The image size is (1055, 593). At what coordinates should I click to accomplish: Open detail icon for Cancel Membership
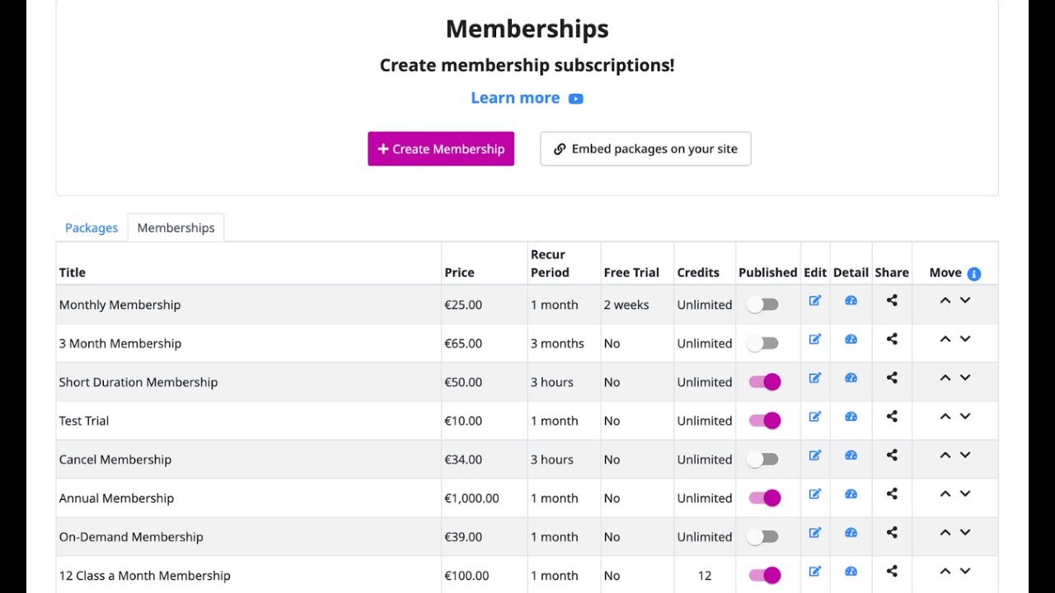tap(851, 455)
